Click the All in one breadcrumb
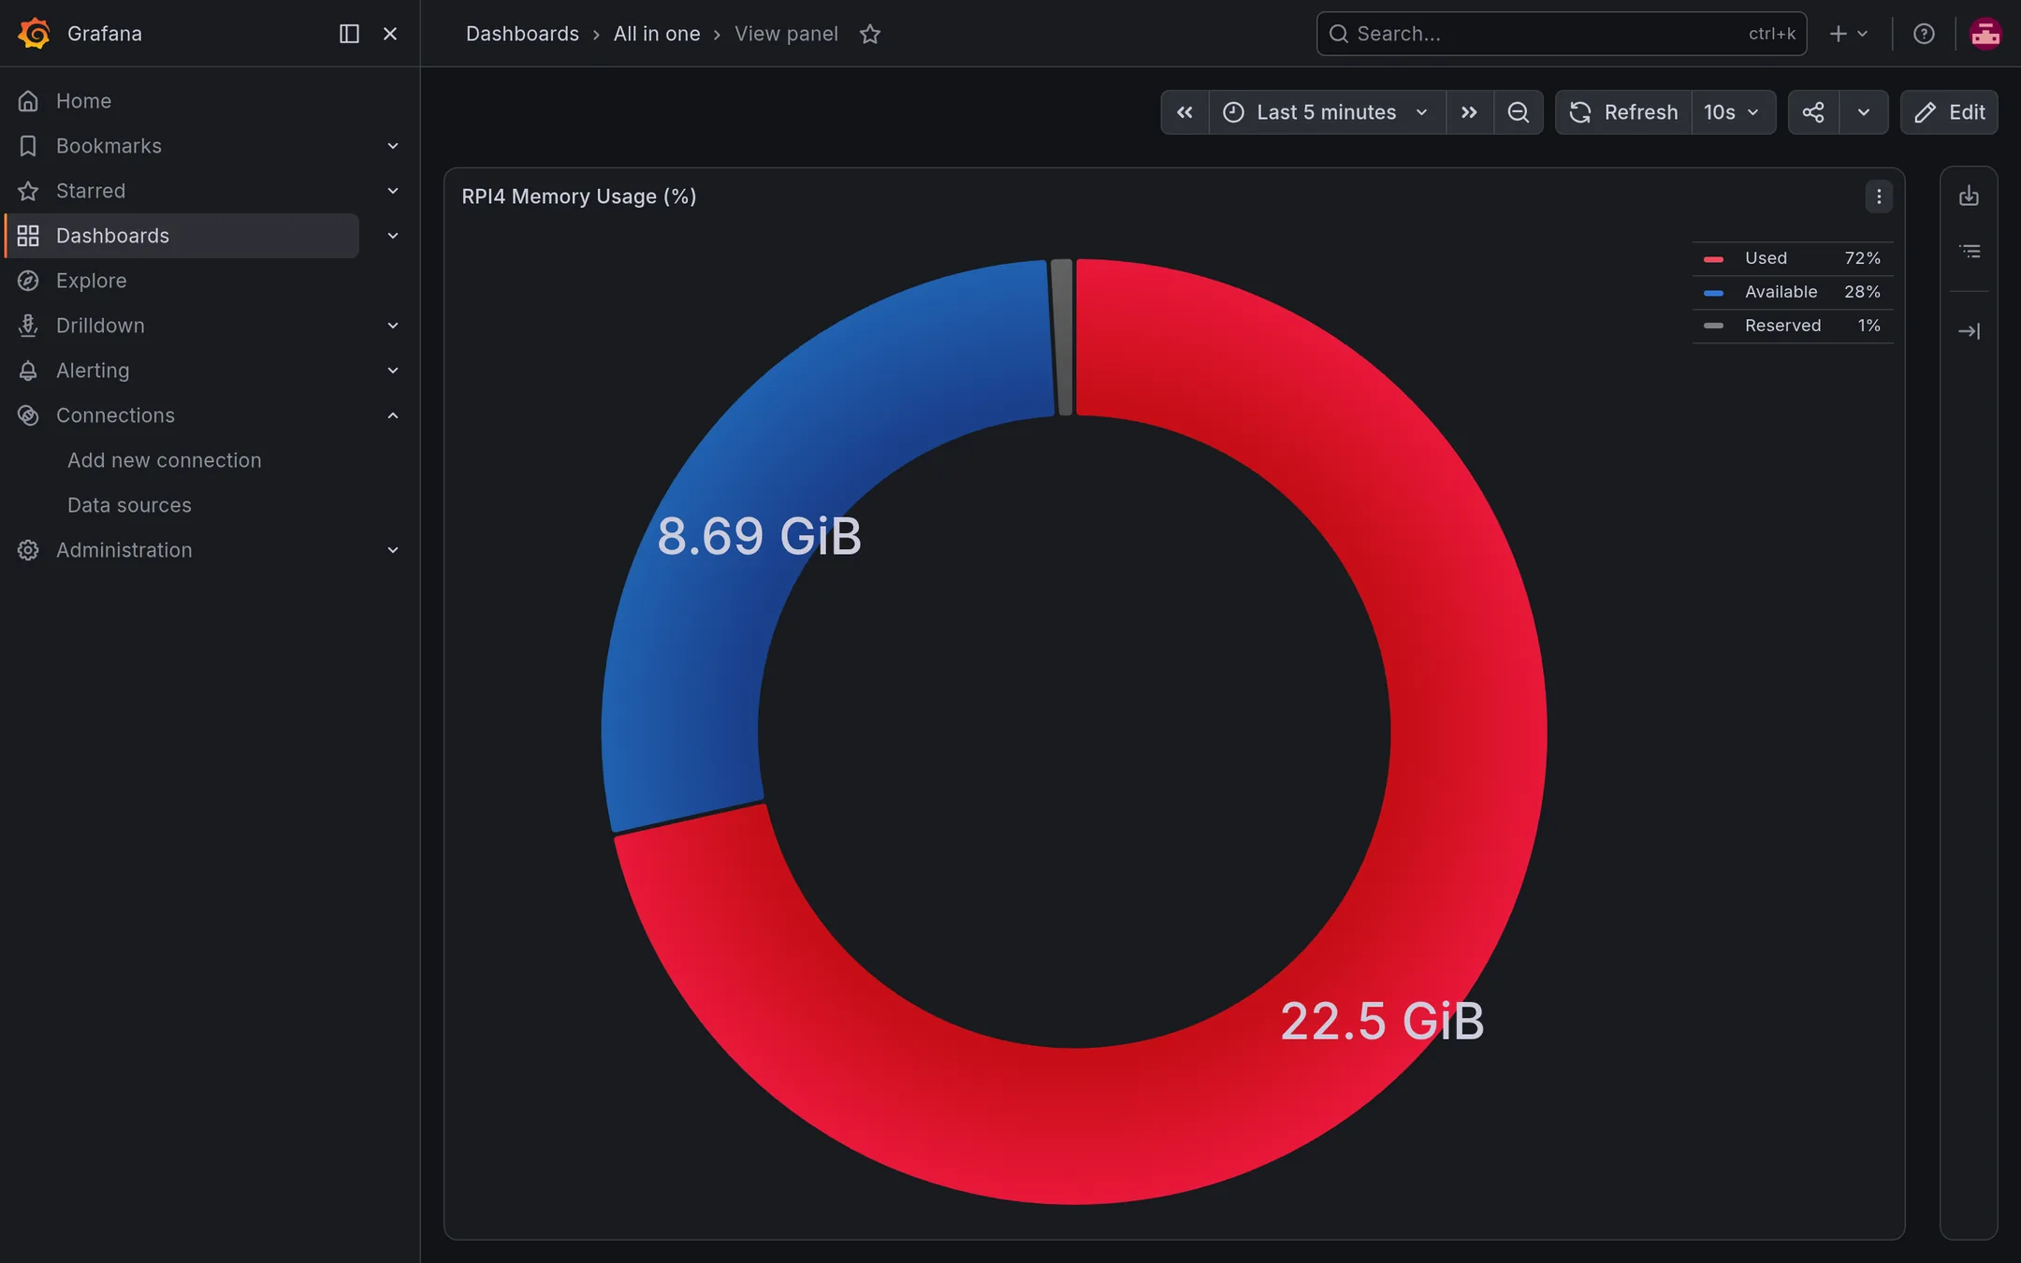 [x=656, y=34]
